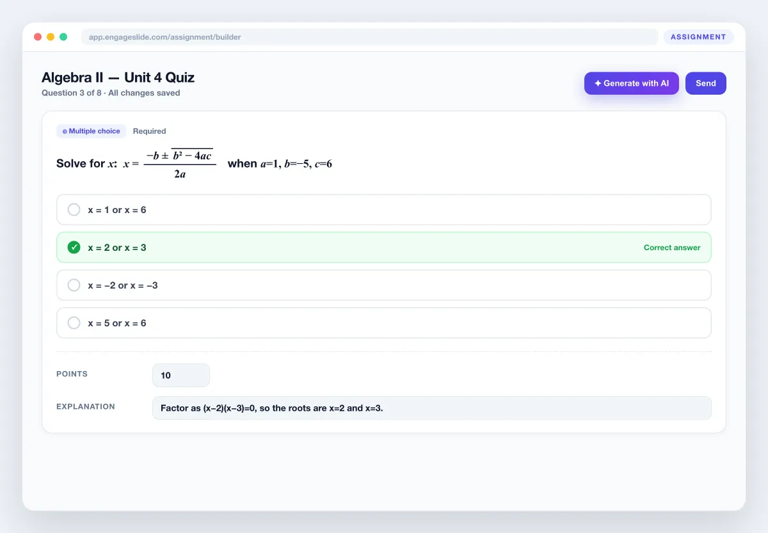The height and width of the screenshot is (533, 768).
Task: Click the green checkmark icon on correct answer
Action: [x=74, y=248]
